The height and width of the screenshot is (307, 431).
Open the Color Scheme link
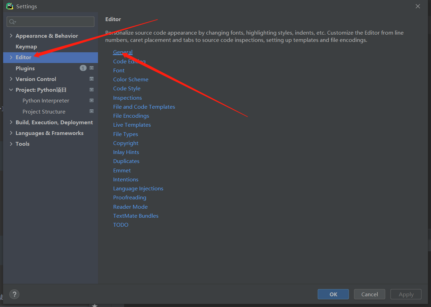pos(131,79)
